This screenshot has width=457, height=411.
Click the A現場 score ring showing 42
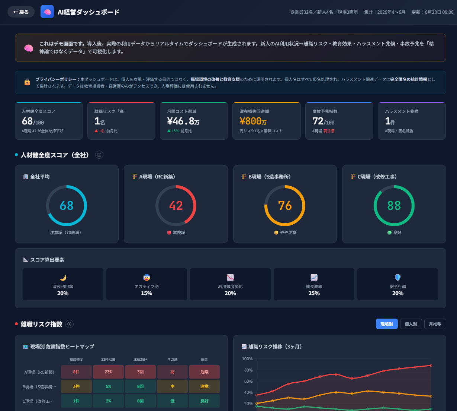(x=176, y=206)
